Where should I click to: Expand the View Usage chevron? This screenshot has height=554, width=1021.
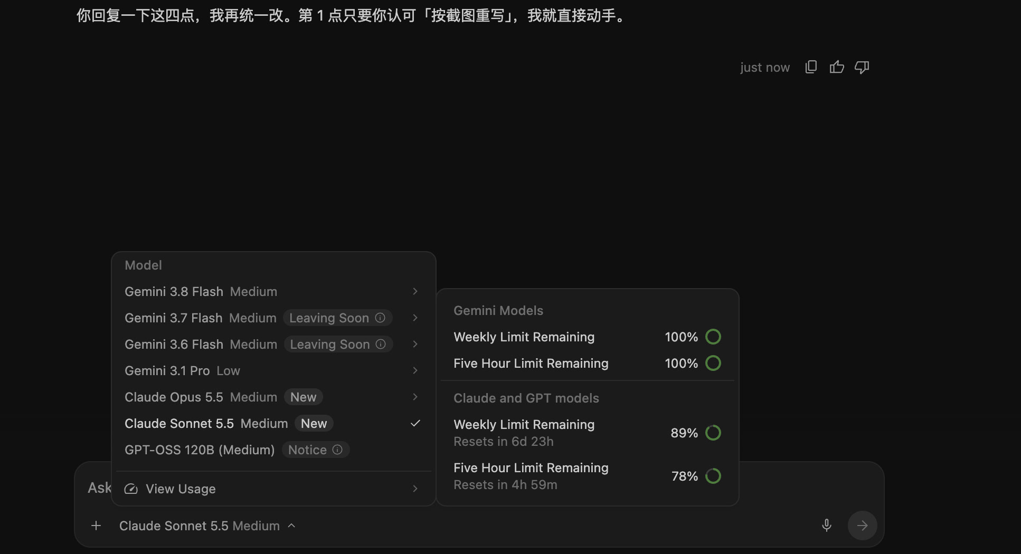click(x=415, y=489)
